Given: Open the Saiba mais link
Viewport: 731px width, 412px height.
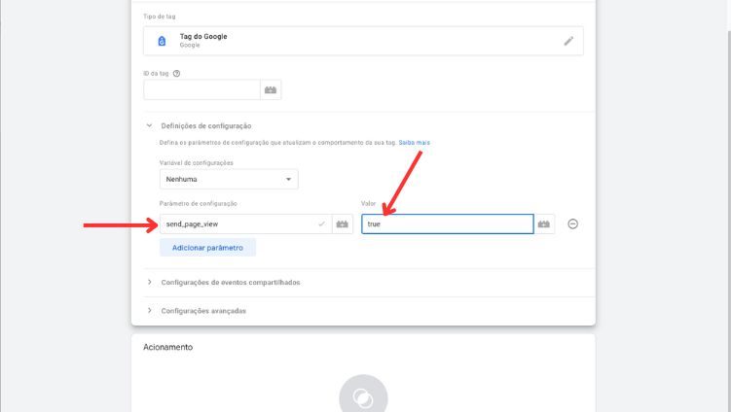Looking at the screenshot, I should (414, 143).
